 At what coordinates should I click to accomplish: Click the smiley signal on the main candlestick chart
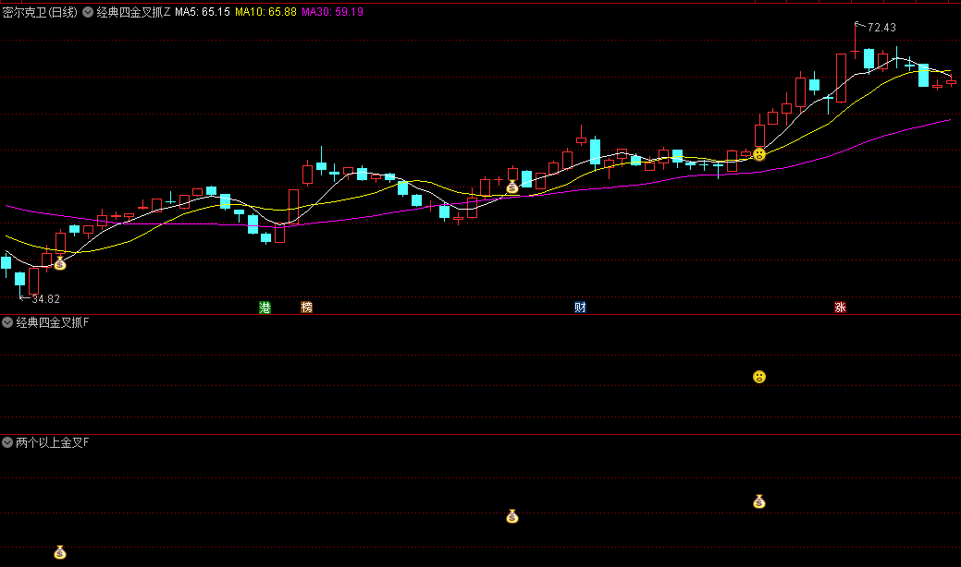coord(759,154)
